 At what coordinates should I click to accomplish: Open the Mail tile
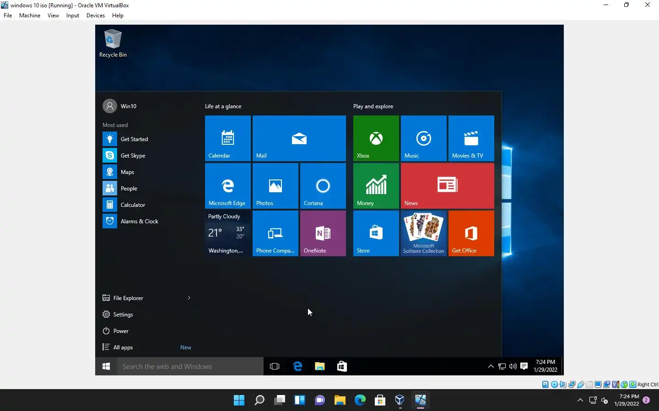pyautogui.click(x=299, y=138)
